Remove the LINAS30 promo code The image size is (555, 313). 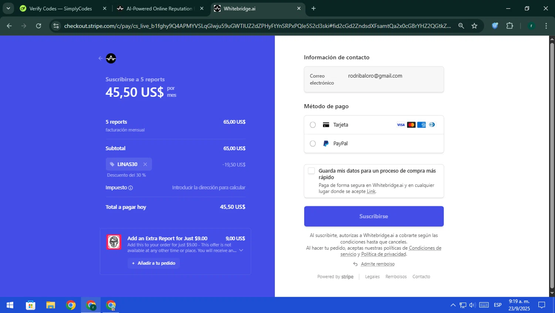coord(145,164)
